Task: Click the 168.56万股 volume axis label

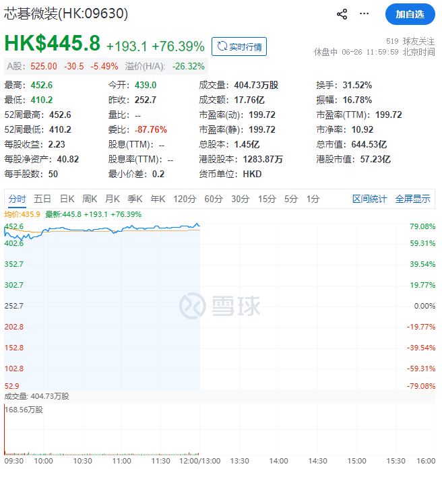Action: [x=24, y=410]
